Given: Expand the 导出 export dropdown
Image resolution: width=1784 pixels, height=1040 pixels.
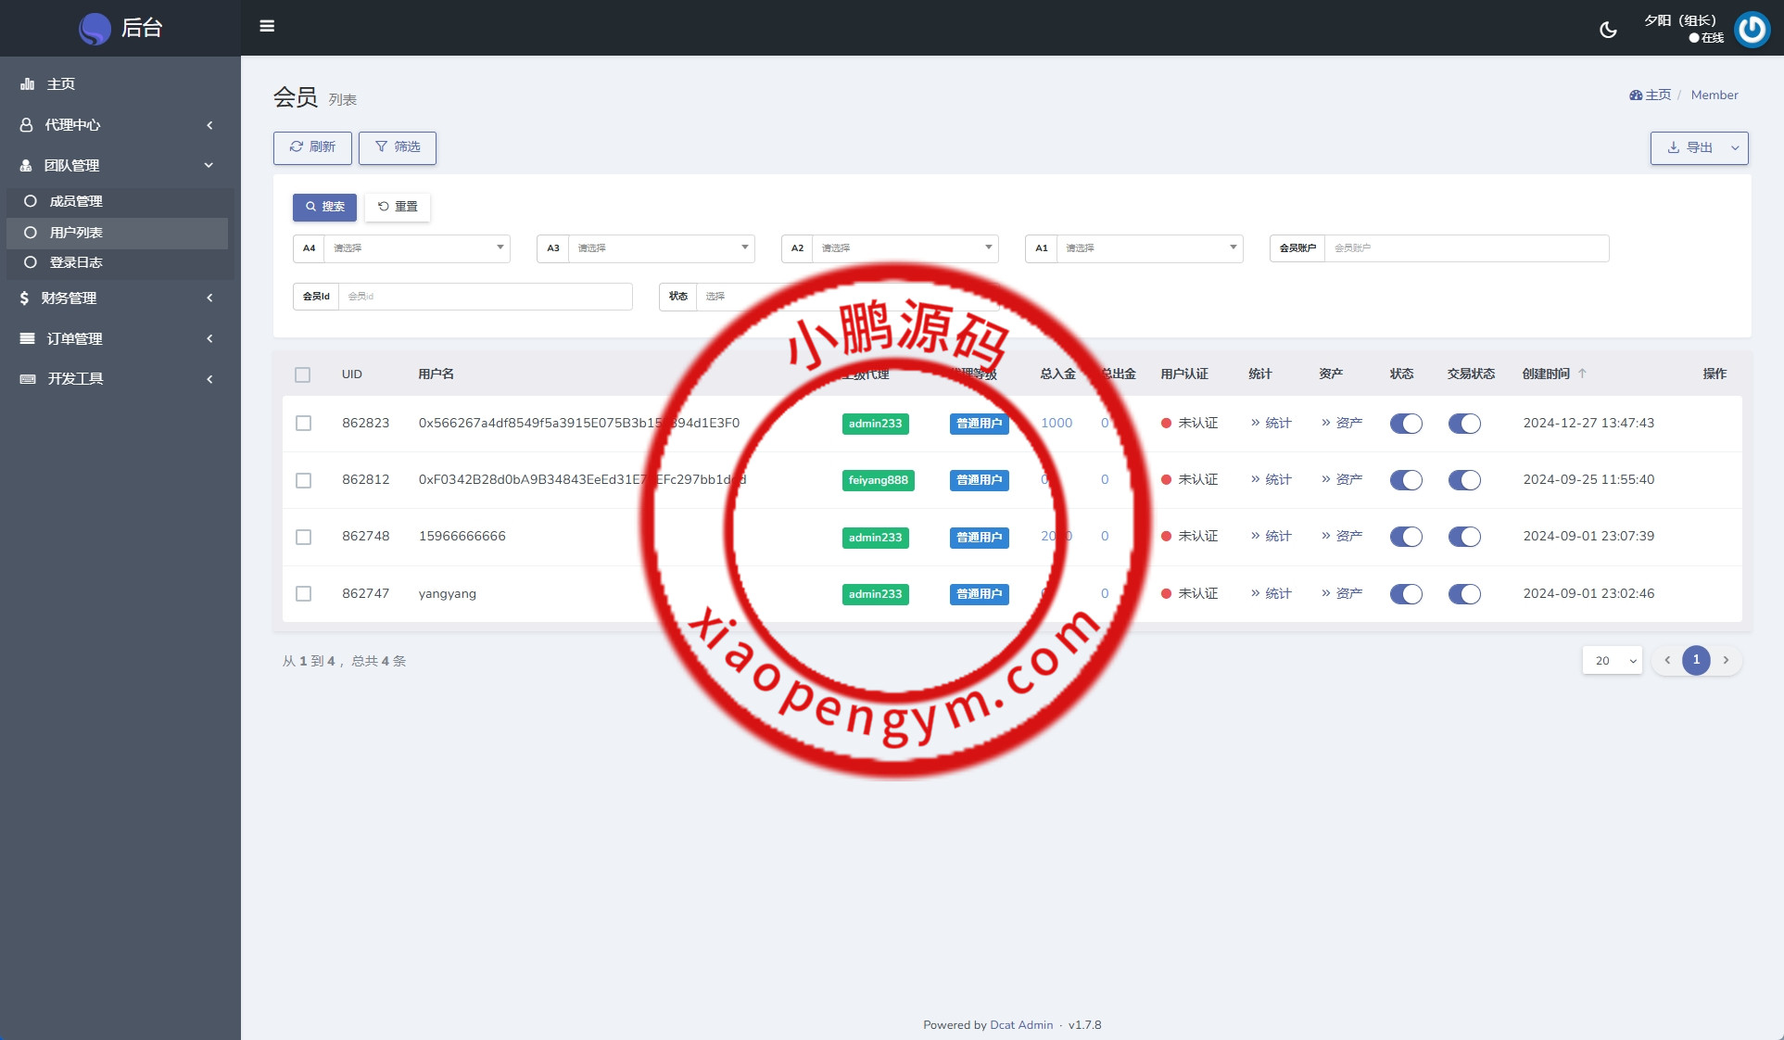Looking at the screenshot, I should tap(1735, 148).
